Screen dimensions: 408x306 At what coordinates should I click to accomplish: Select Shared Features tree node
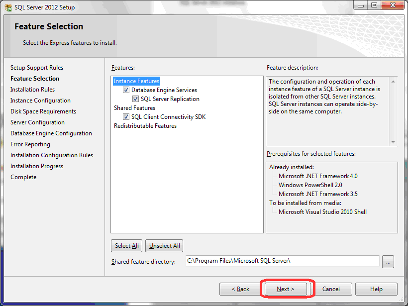point(134,108)
